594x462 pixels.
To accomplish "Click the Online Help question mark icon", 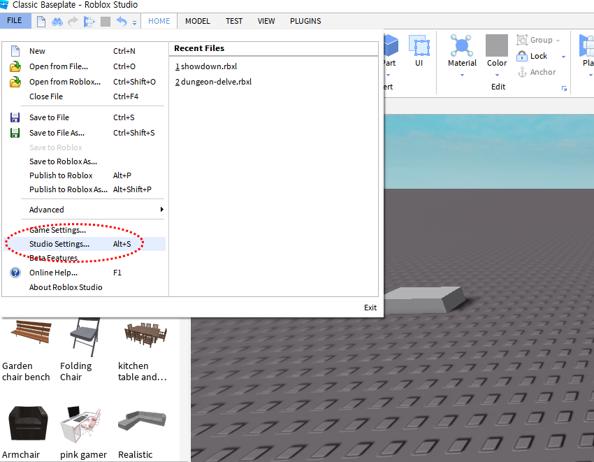I will (x=15, y=273).
